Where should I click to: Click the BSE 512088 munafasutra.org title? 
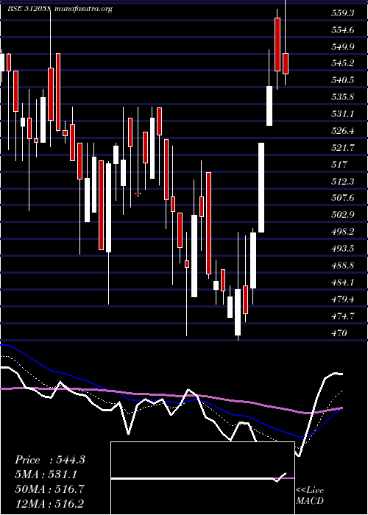tap(60, 9)
